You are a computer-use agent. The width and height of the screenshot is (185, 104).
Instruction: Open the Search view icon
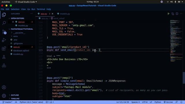4,23
